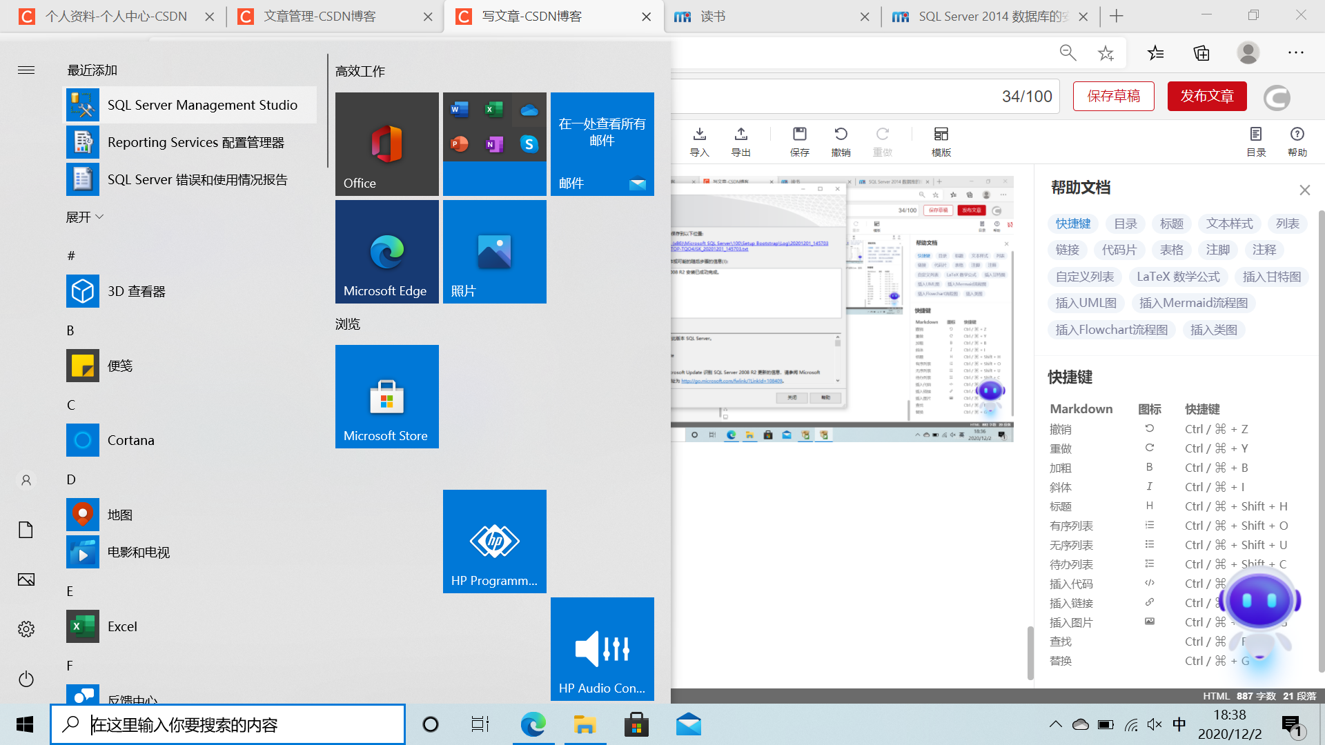Open the notification center icon
Screen dimensions: 1325x745
tap(1291, 726)
